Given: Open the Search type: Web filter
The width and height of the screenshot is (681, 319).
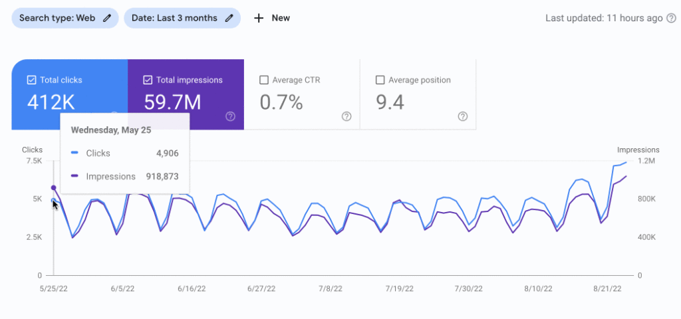Looking at the screenshot, I should [57, 18].
